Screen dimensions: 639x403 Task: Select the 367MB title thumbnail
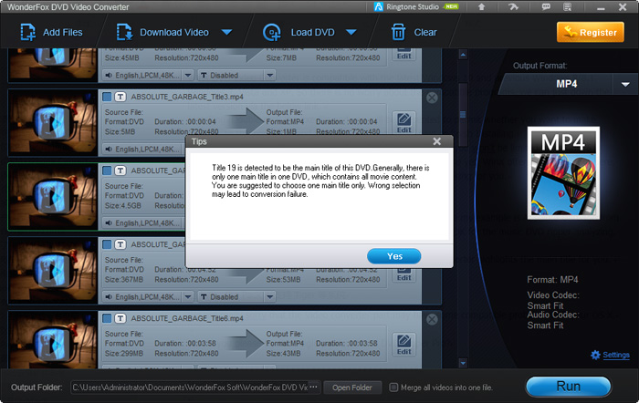[x=53, y=270]
